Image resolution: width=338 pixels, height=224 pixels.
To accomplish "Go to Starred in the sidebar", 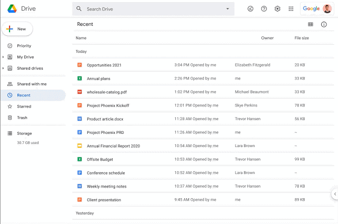I will pyautogui.click(x=24, y=106).
